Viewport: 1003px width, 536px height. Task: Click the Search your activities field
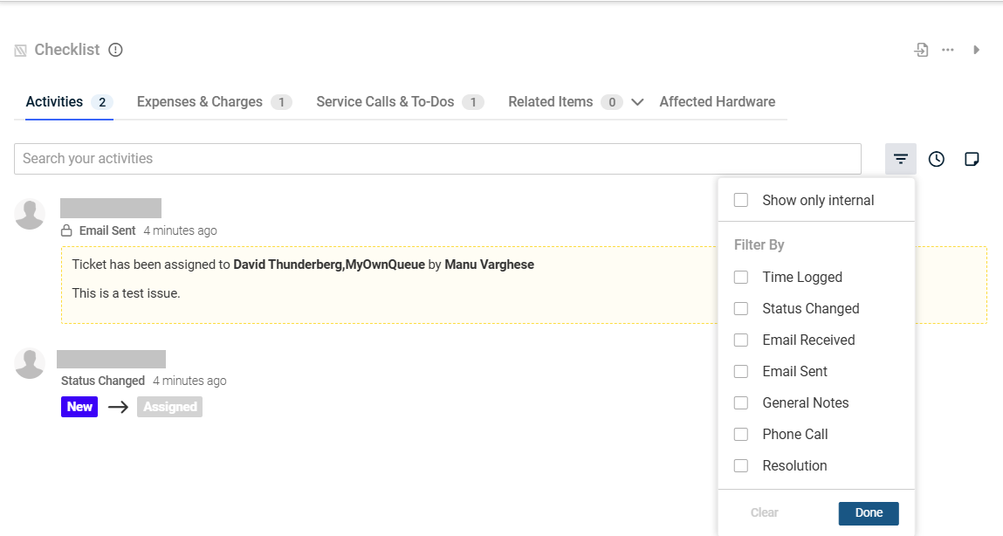coord(436,159)
